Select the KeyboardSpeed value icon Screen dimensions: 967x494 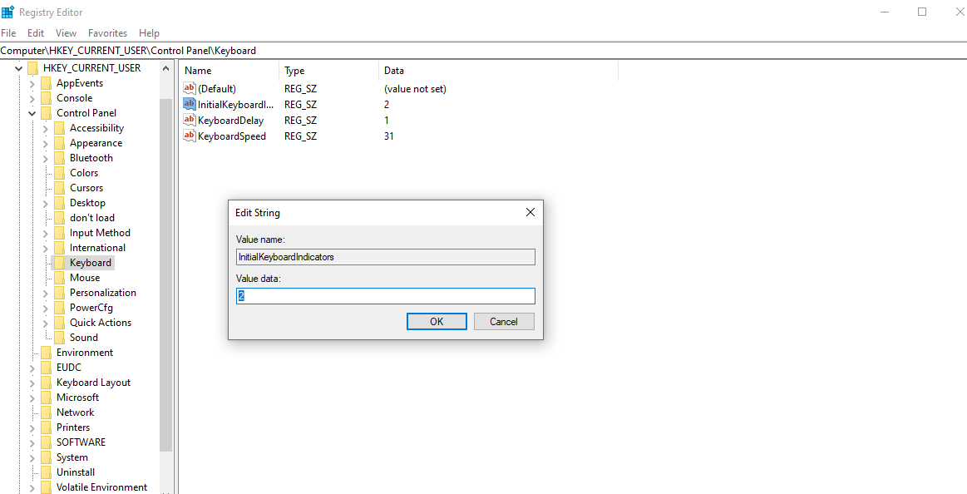[190, 136]
